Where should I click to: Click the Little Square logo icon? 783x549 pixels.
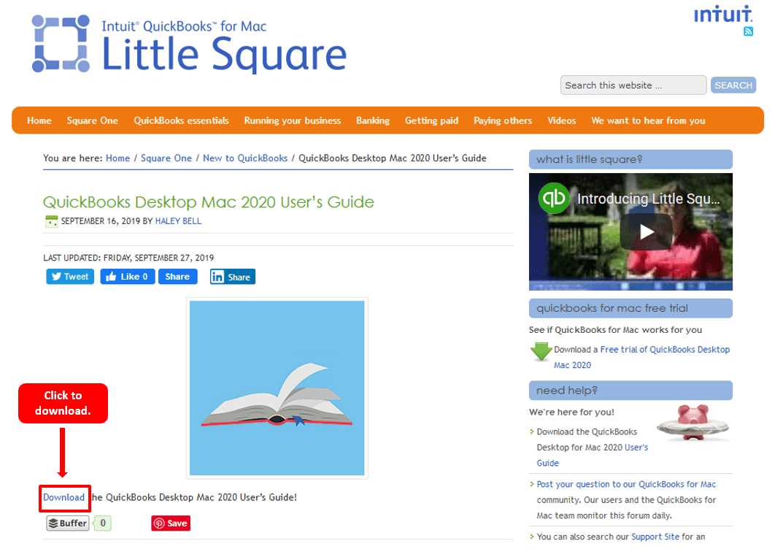tap(61, 44)
